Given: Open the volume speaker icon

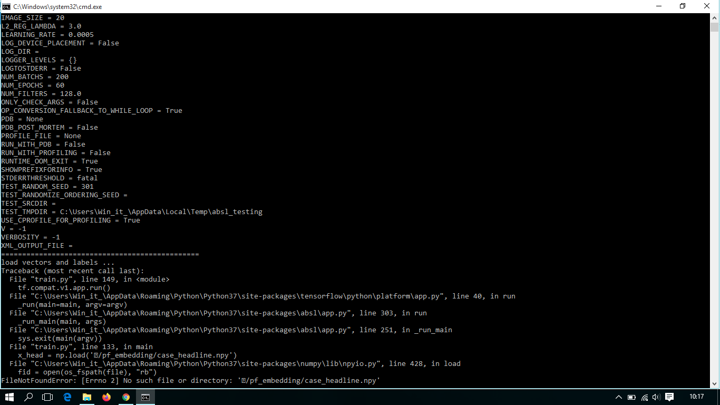Looking at the screenshot, I should pyautogui.click(x=656, y=397).
